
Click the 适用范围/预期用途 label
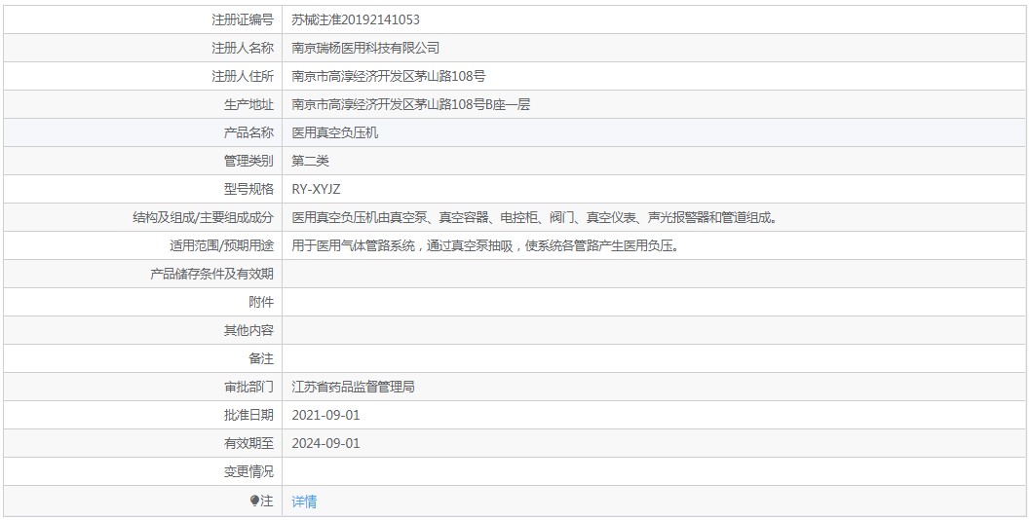click(x=221, y=245)
